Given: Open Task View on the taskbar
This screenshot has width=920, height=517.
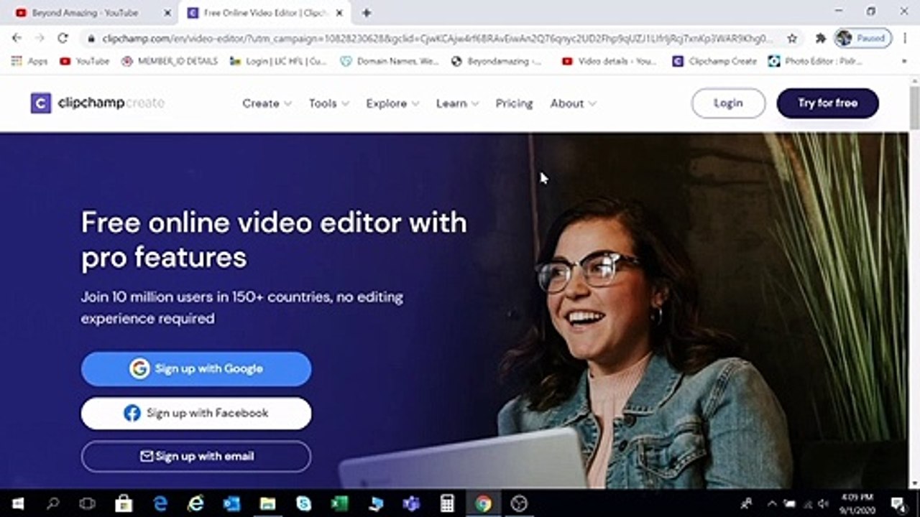Looking at the screenshot, I should pos(88,503).
